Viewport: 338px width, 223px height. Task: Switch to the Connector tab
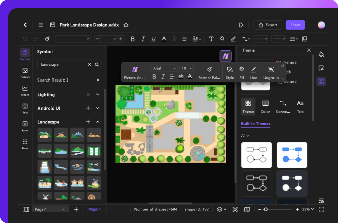[x=283, y=107]
